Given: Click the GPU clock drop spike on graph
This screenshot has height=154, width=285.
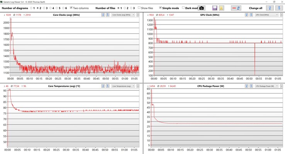Looking at the screenshot, I should click(255, 58).
